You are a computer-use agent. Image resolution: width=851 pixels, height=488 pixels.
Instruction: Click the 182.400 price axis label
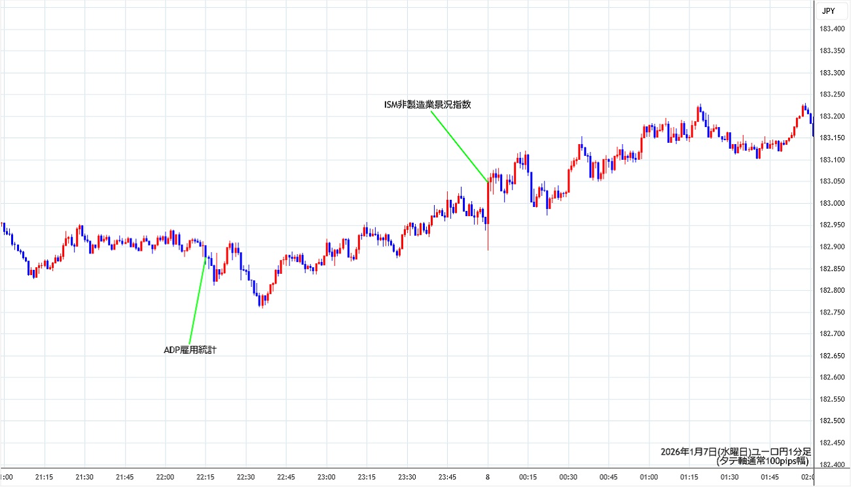(x=831, y=464)
